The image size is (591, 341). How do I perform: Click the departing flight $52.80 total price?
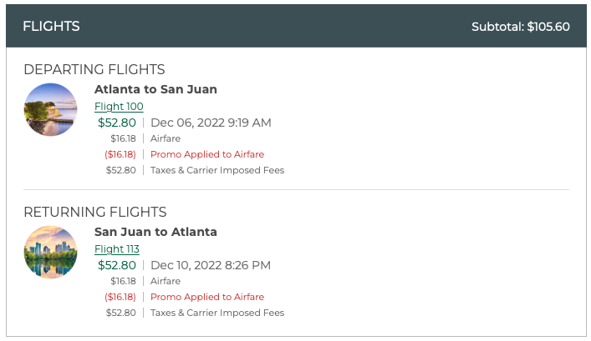point(117,123)
